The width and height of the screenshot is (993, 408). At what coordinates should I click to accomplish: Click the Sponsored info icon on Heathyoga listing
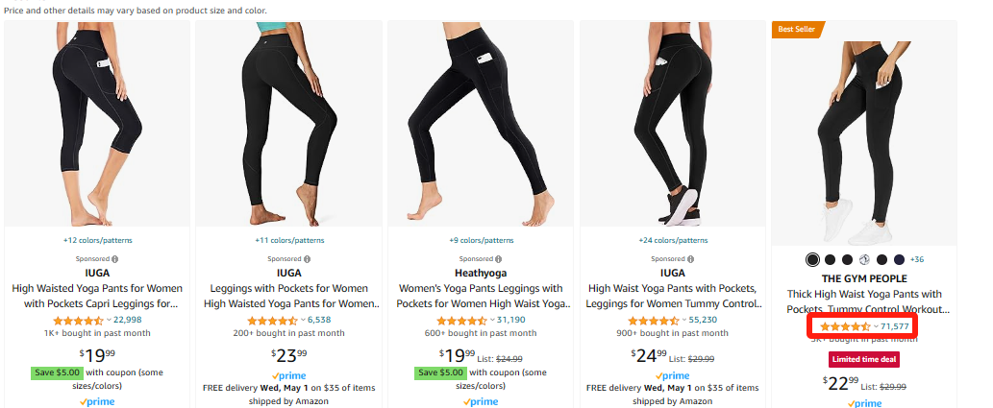coord(498,258)
